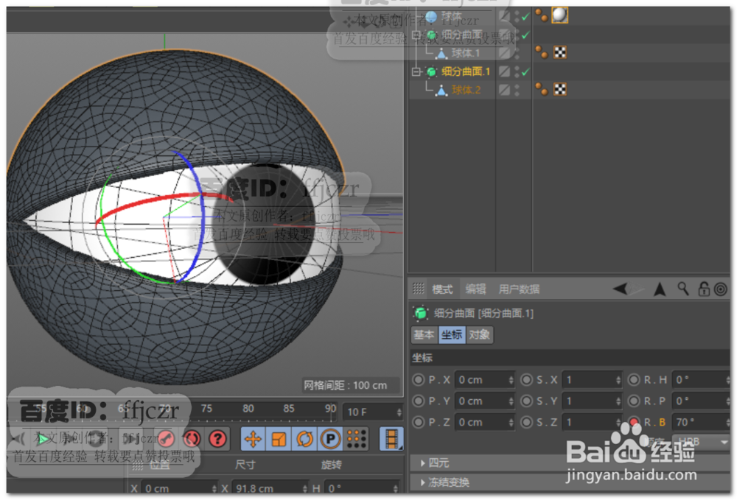
Task: Toggle the scale keyframe orange square icon
Action: [279, 440]
